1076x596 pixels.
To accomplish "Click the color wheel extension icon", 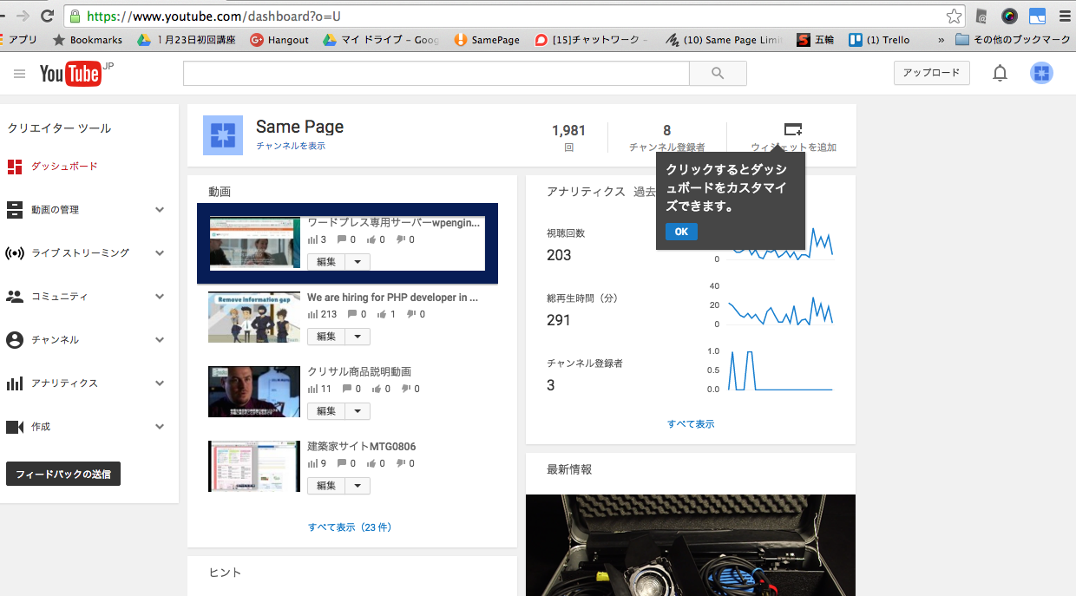I will click(x=1009, y=16).
